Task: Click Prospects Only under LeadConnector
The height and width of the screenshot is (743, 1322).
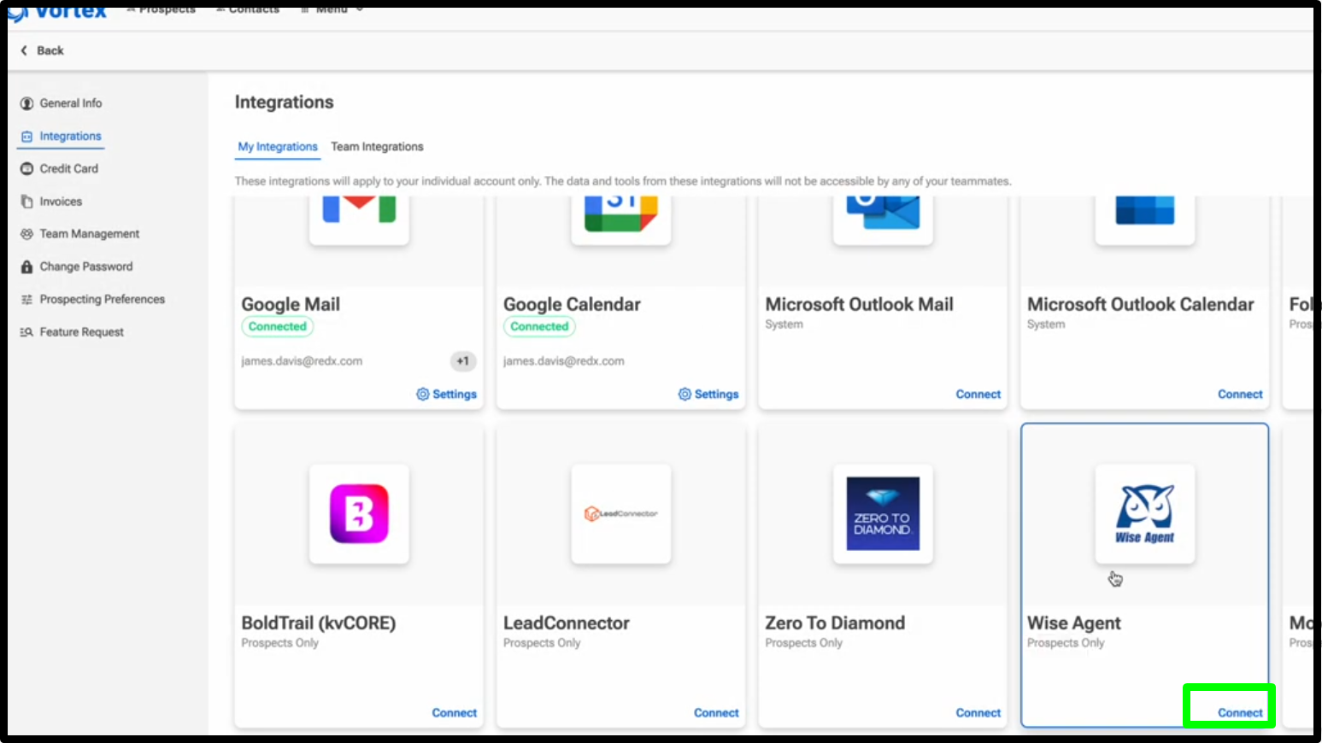Action: 542,643
